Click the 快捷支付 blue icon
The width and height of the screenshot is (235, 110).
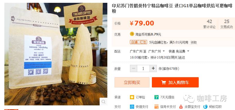pyautogui.click(x=132, y=107)
